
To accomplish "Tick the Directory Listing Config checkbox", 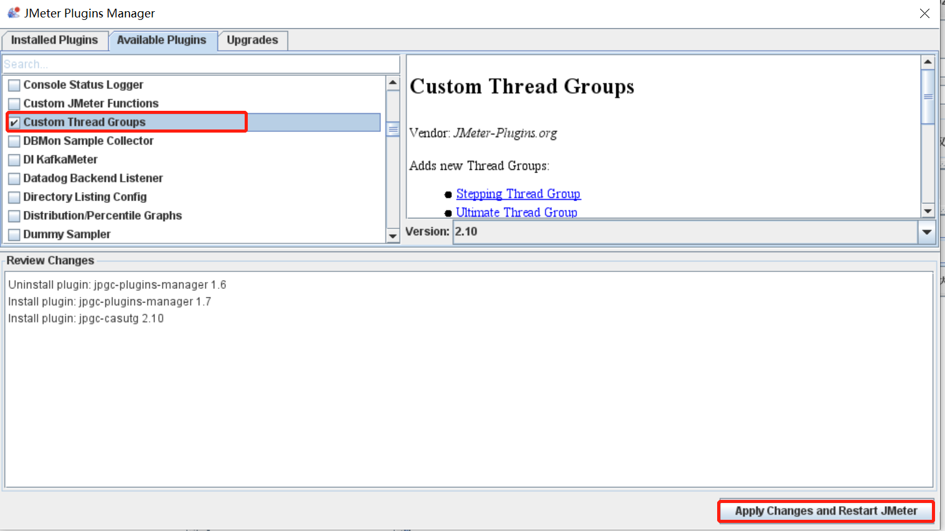I will pyautogui.click(x=14, y=197).
